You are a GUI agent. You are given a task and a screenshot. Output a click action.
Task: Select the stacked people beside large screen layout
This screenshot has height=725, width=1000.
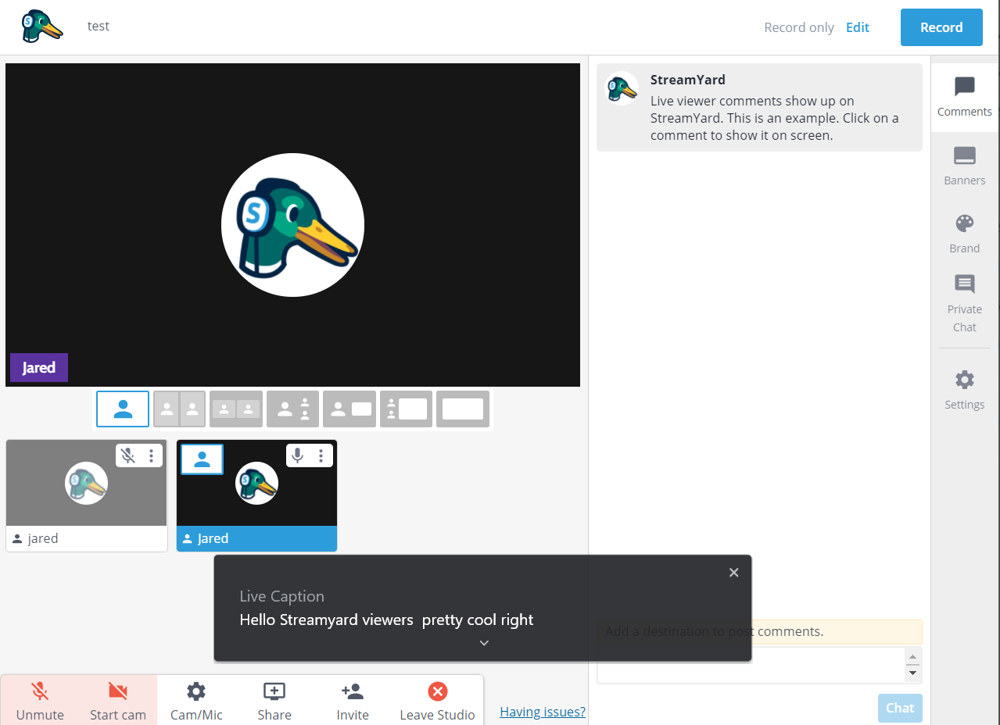click(x=407, y=409)
